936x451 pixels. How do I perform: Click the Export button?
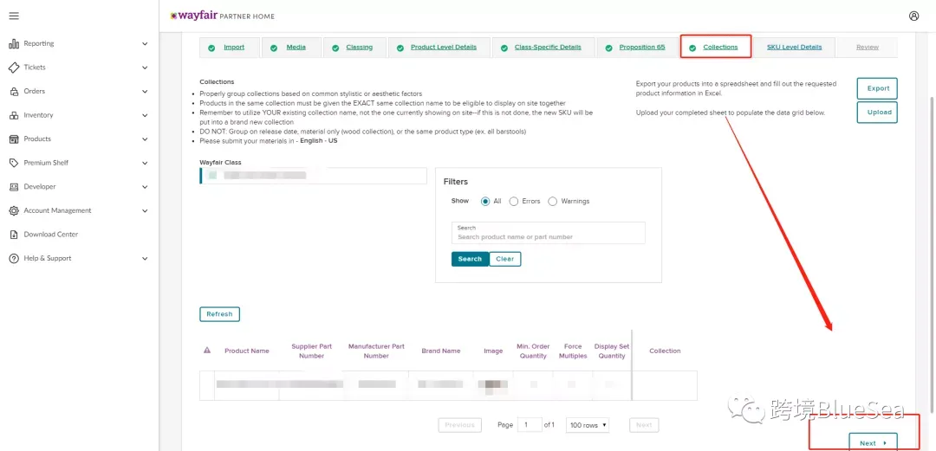click(x=877, y=88)
